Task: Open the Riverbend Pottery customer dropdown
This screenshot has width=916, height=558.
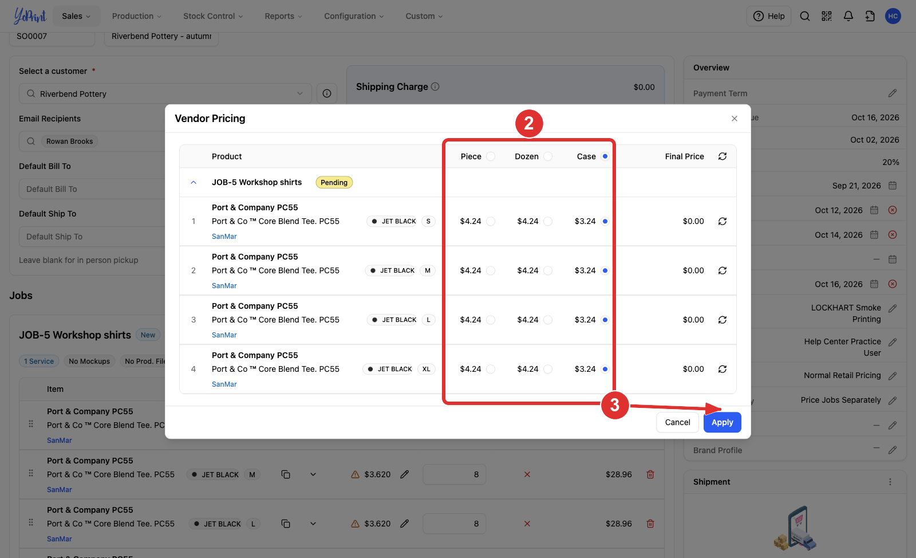Action: pyautogui.click(x=165, y=93)
